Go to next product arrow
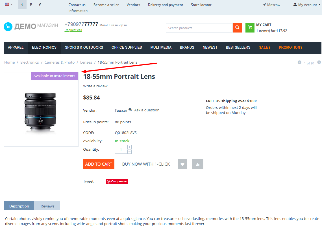 [319, 62]
